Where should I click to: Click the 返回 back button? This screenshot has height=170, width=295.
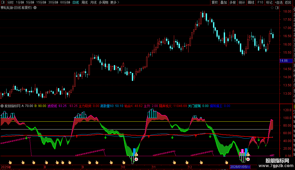(288, 2)
